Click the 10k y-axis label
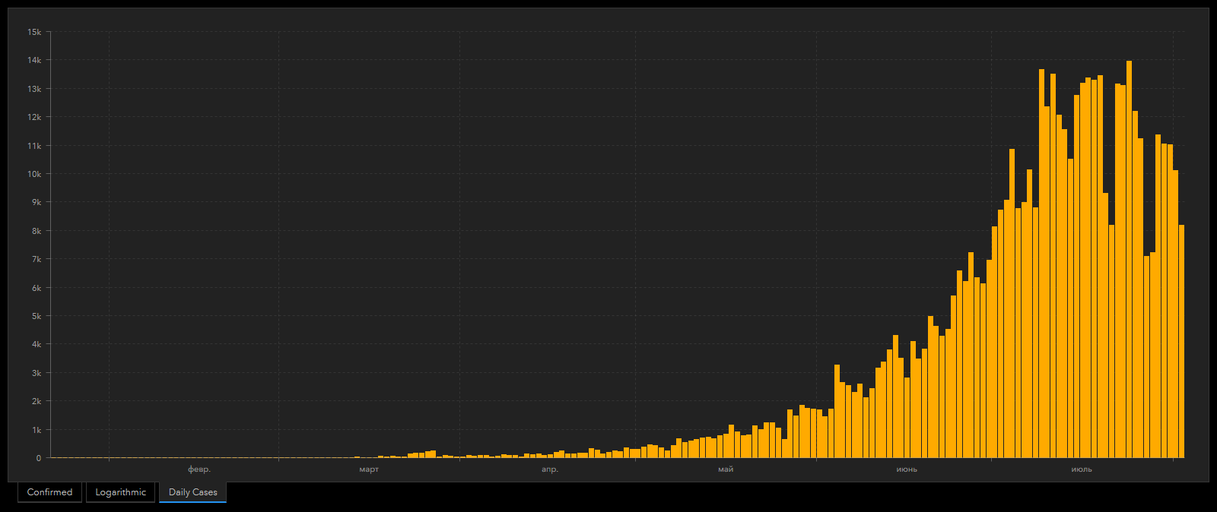This screenshot has width=1217, height=512. coord(34,174)
